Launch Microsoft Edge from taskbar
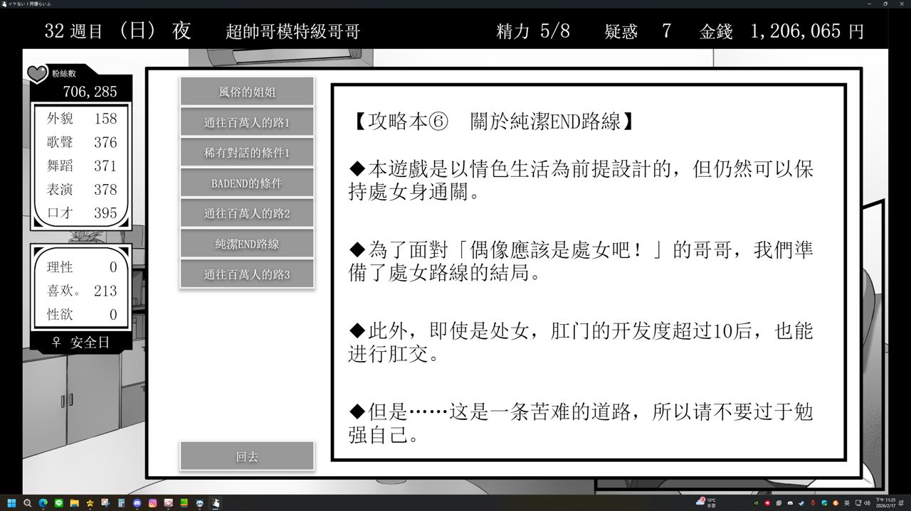Image resolution: width=911 pixels, height=511 pixels. tap(43, 503)
